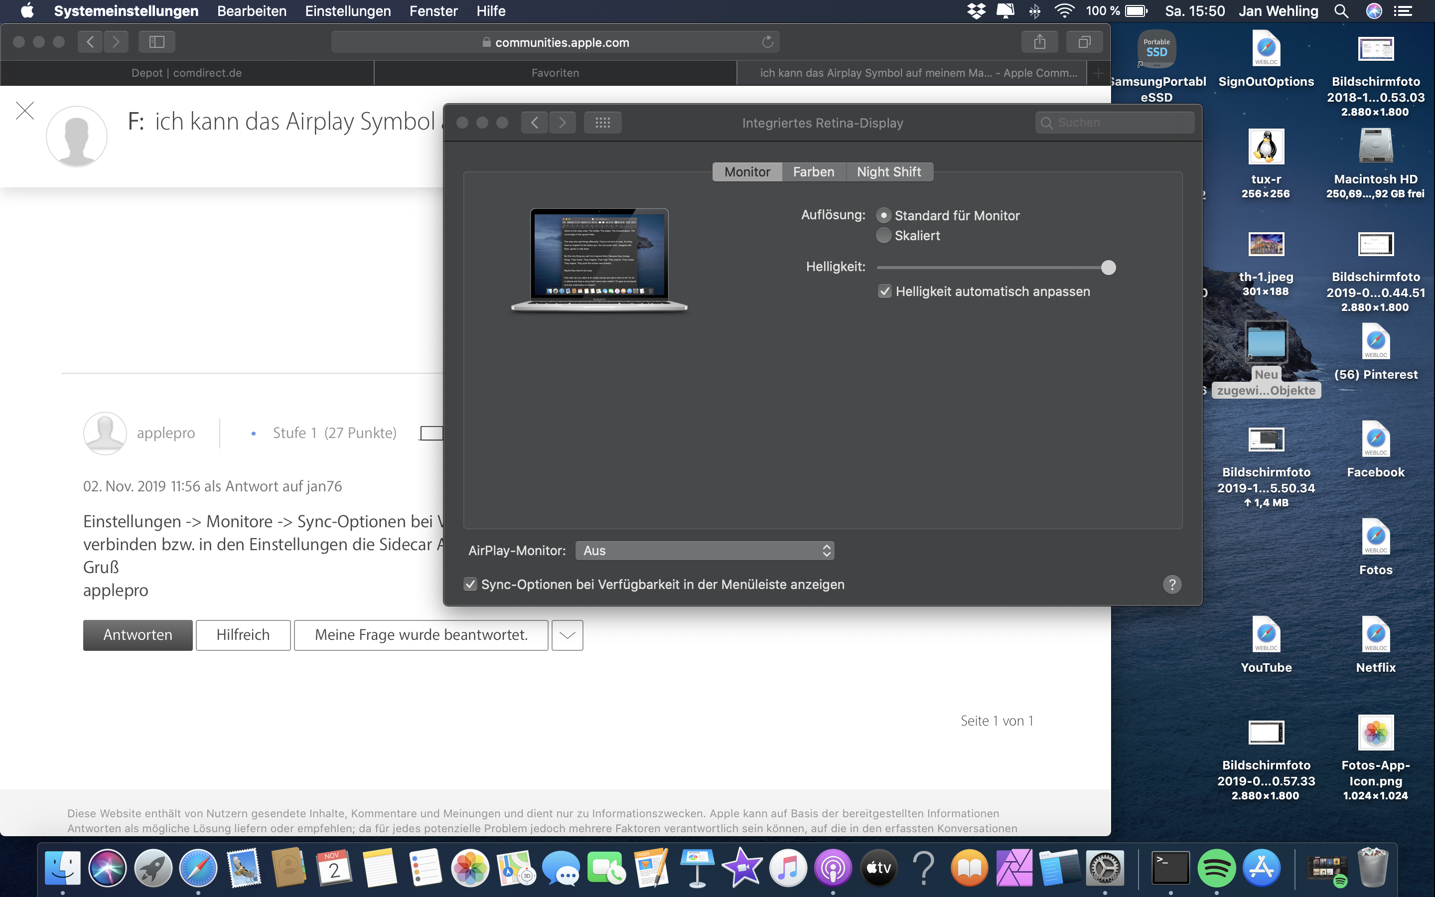Close the discussion with the X icon
Image resolution: width=1435 pixels, height=897 pixels.
click(x=25, y=110)
